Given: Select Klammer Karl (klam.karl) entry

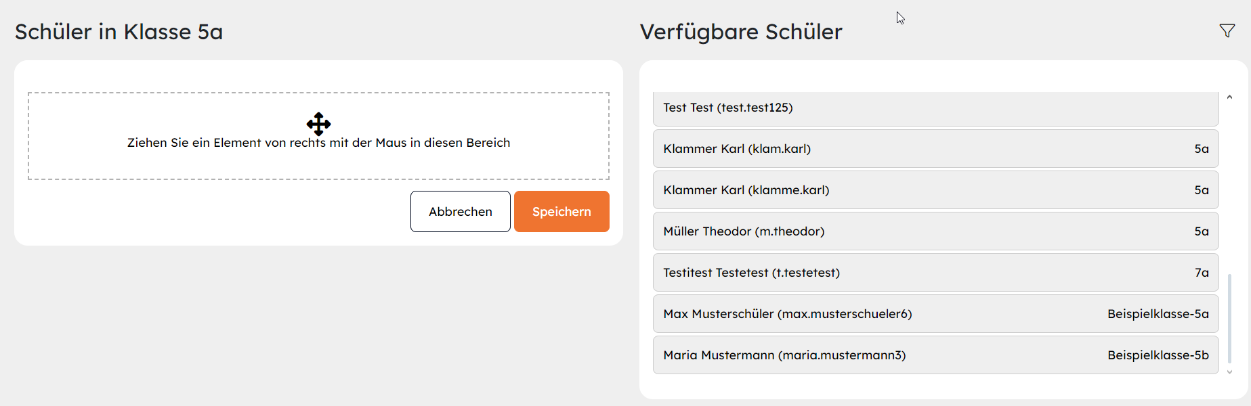Looking at the screenshot, I should click(936, 149).
